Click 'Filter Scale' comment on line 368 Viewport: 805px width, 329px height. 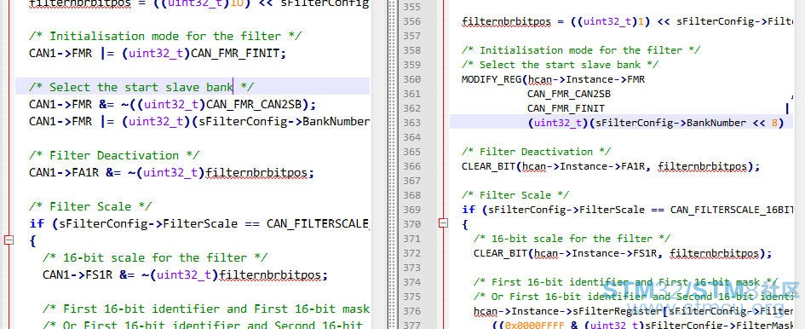click(515, 195)
